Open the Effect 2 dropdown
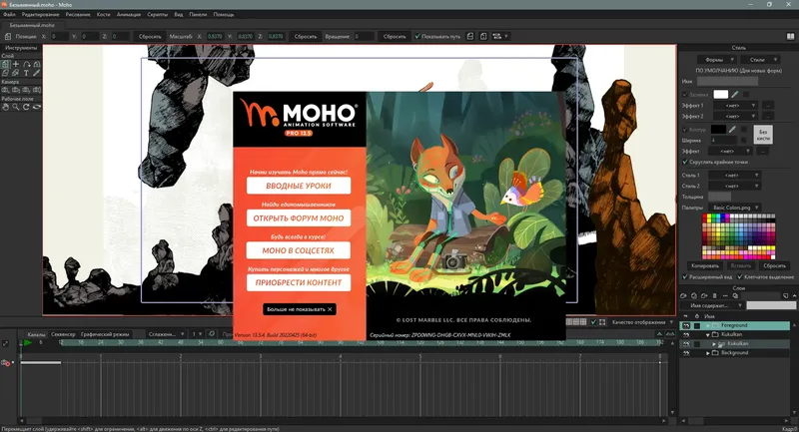The image size is (799, 432). (x=736, y=116)
